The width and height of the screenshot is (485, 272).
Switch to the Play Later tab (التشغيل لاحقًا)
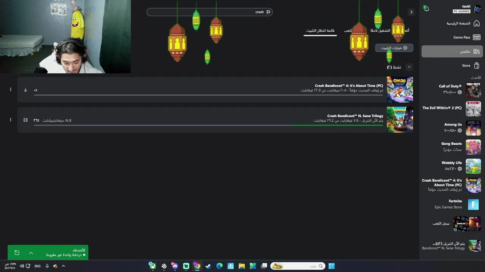click(380, 31)
